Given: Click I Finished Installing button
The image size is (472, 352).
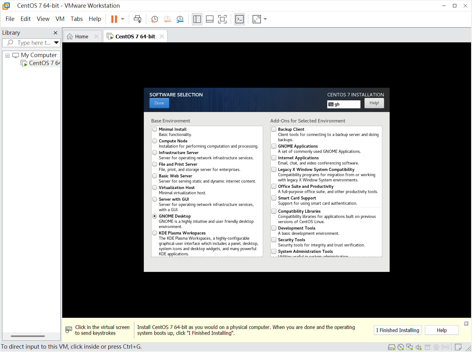Looking at the screenshot, I should coord(398,330).
